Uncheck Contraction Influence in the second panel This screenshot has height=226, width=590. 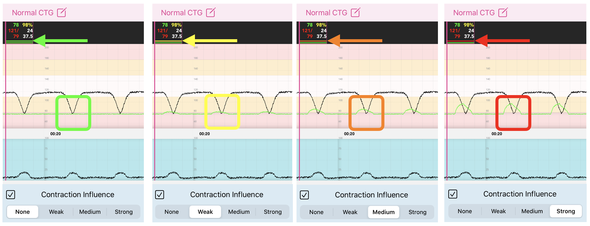point(159,195)
